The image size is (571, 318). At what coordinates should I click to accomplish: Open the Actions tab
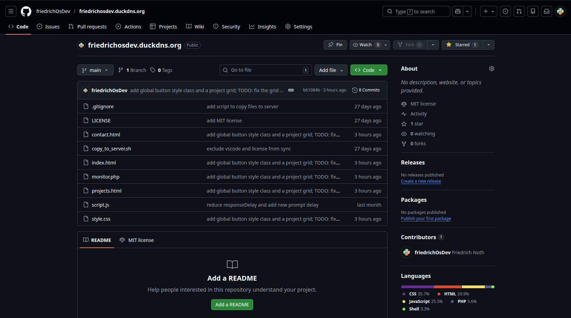coord(128,27)
